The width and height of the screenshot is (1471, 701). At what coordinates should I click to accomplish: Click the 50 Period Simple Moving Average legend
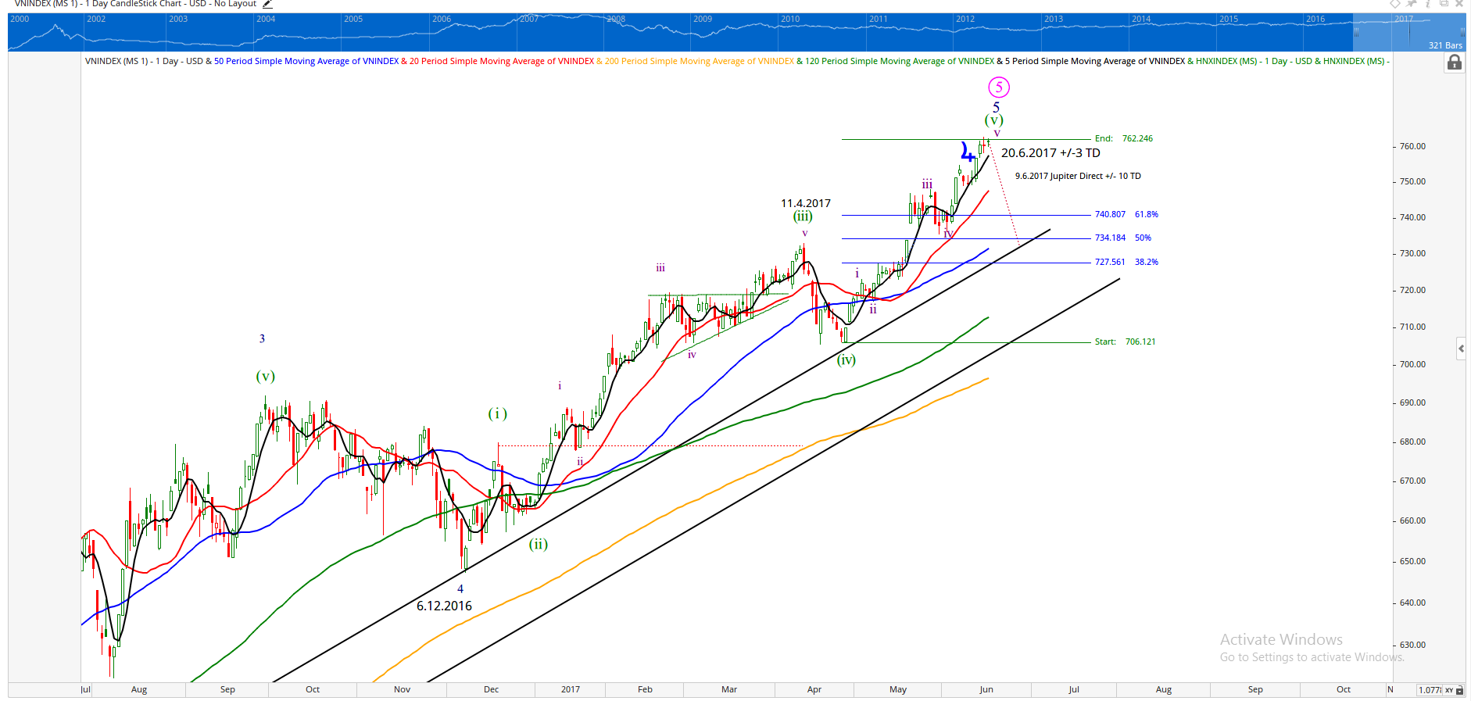[306, 61]
